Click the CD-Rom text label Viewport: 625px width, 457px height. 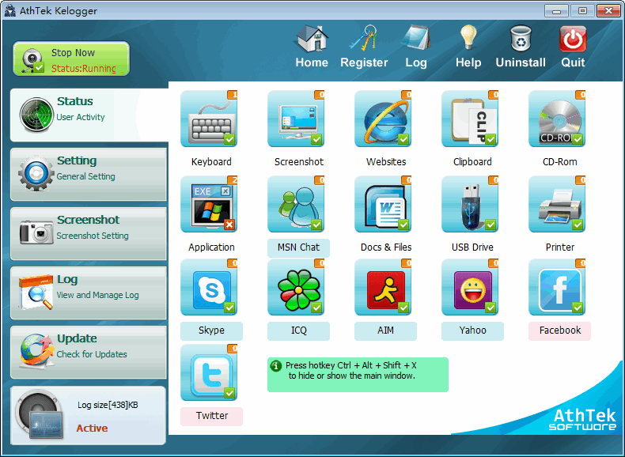click(559, 162)
